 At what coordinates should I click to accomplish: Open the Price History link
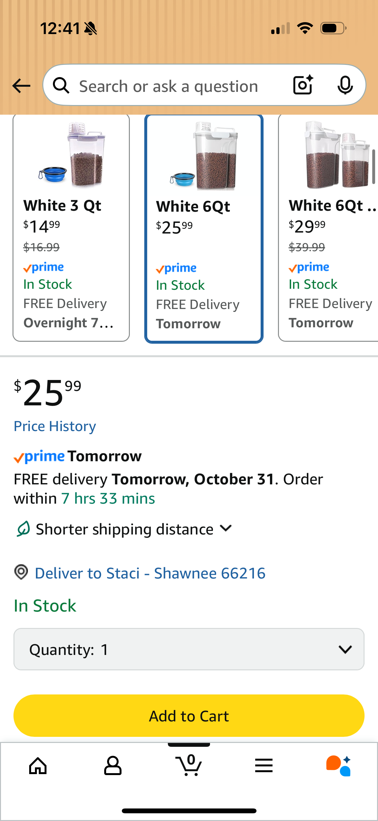click(55, 426)
